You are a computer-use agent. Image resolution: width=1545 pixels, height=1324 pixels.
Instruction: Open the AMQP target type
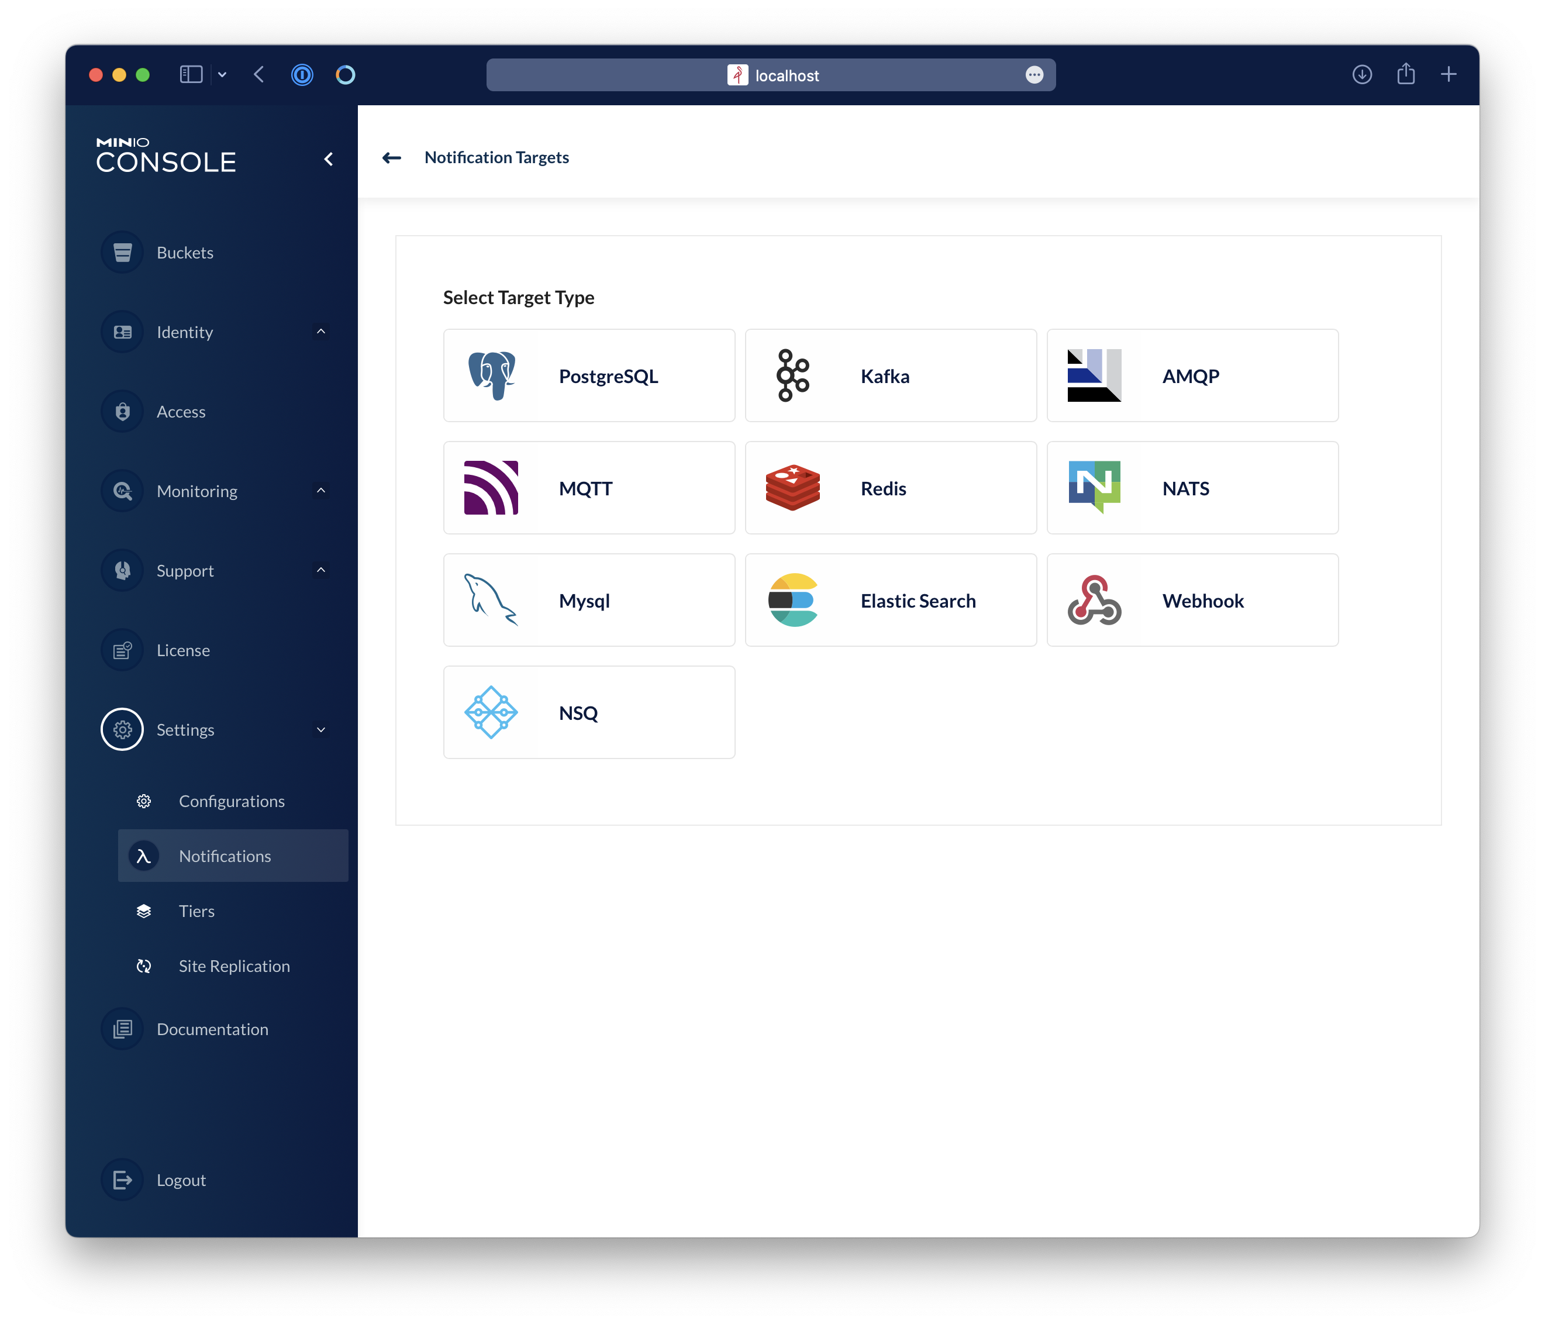1192,375
